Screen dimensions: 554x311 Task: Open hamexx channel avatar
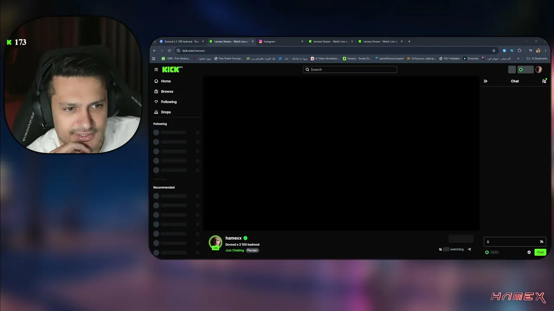216,242
